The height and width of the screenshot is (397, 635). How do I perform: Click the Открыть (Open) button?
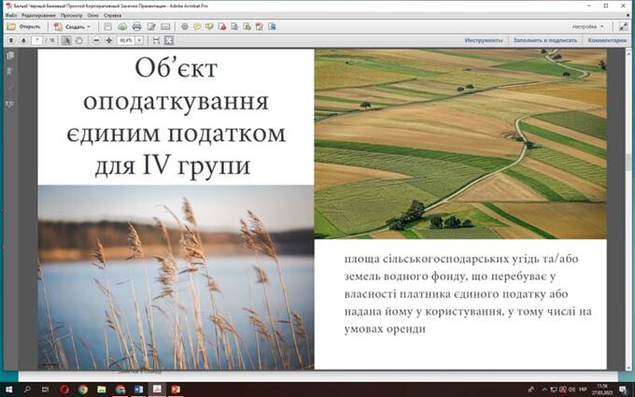tap(23, 26)
